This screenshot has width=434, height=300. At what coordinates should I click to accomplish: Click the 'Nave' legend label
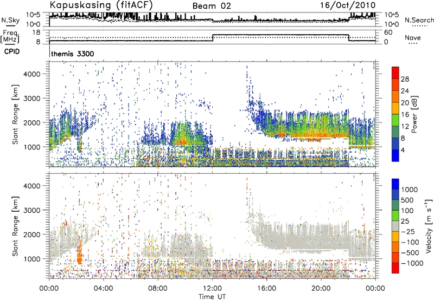413,37
